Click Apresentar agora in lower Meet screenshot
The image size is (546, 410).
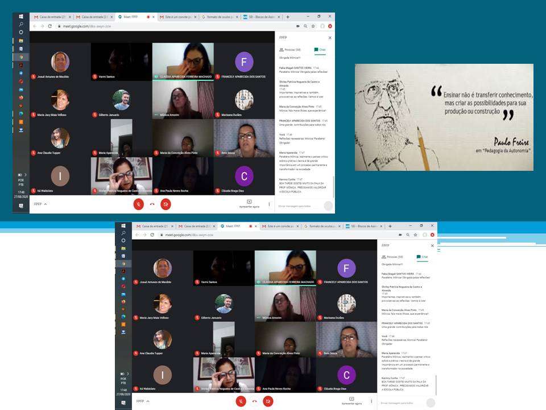[x=351, y=401]
